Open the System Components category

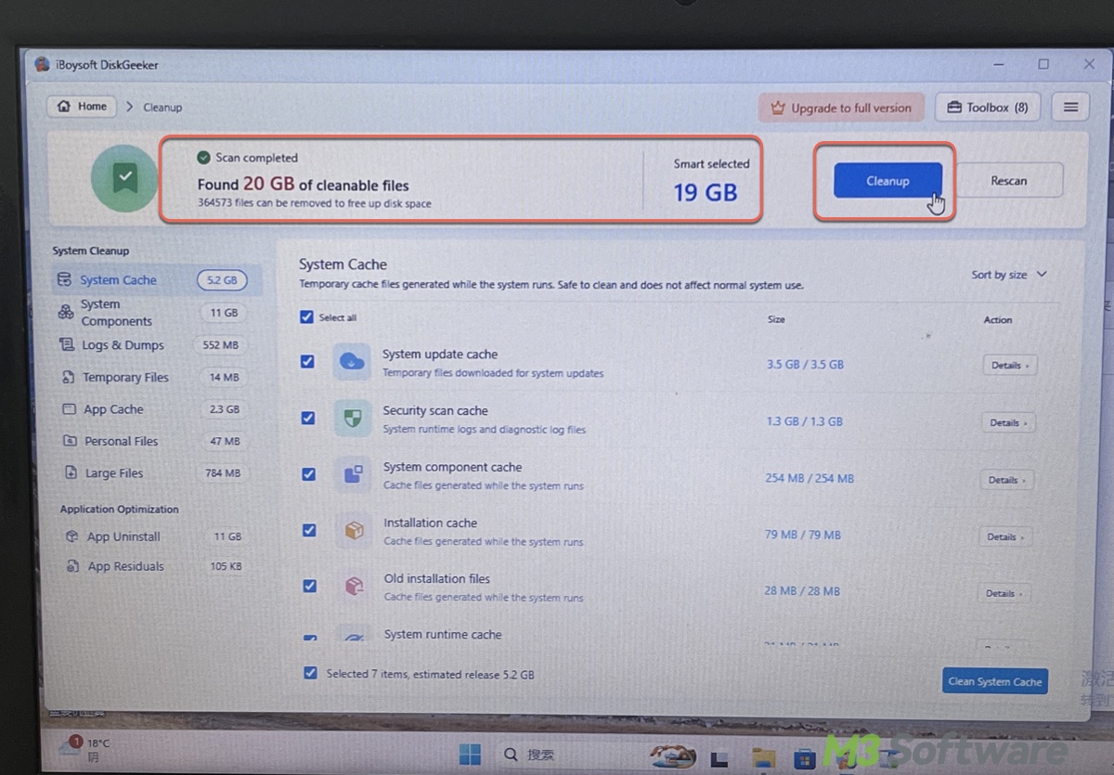click(156, 313)
